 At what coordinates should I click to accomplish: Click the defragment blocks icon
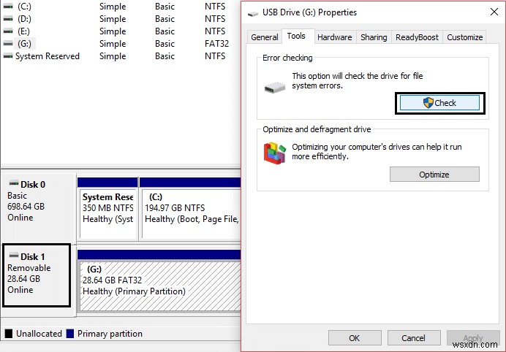click(x=275, y=153)
